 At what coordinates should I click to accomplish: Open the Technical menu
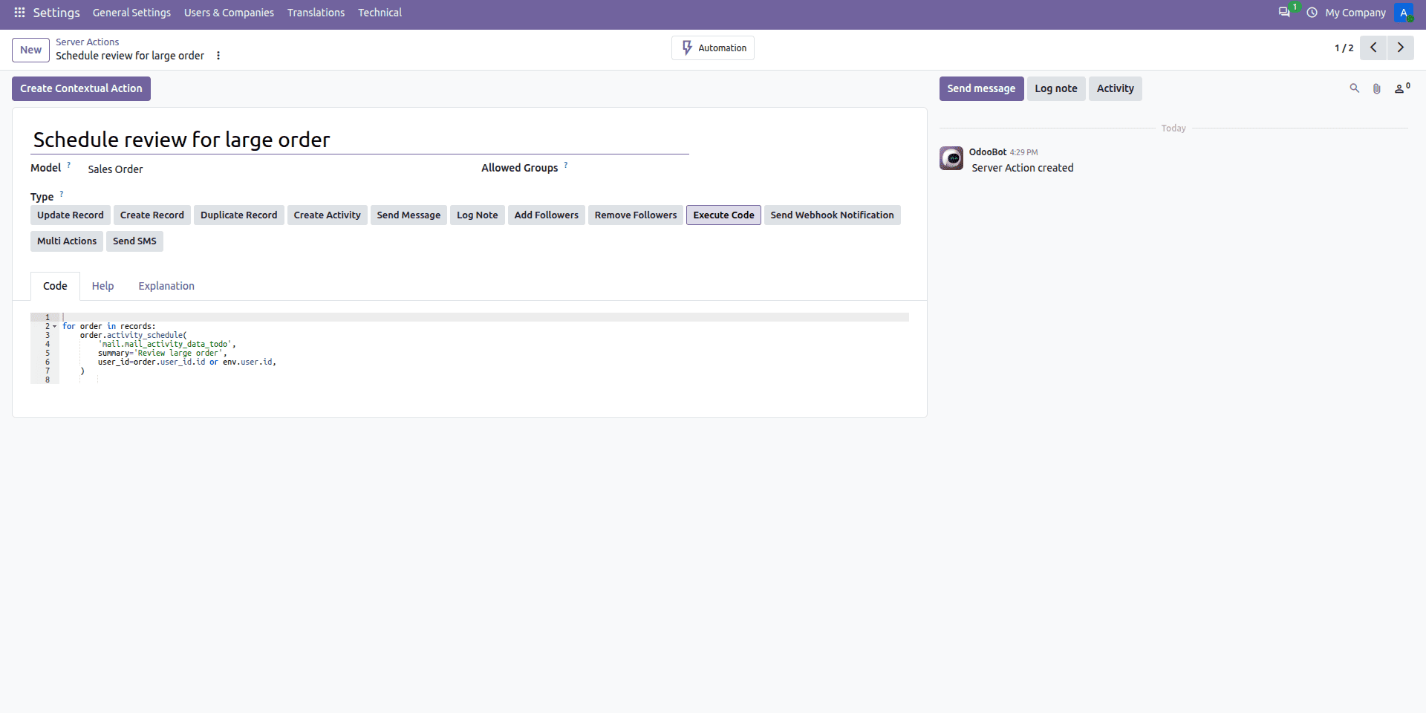(380, 13)
